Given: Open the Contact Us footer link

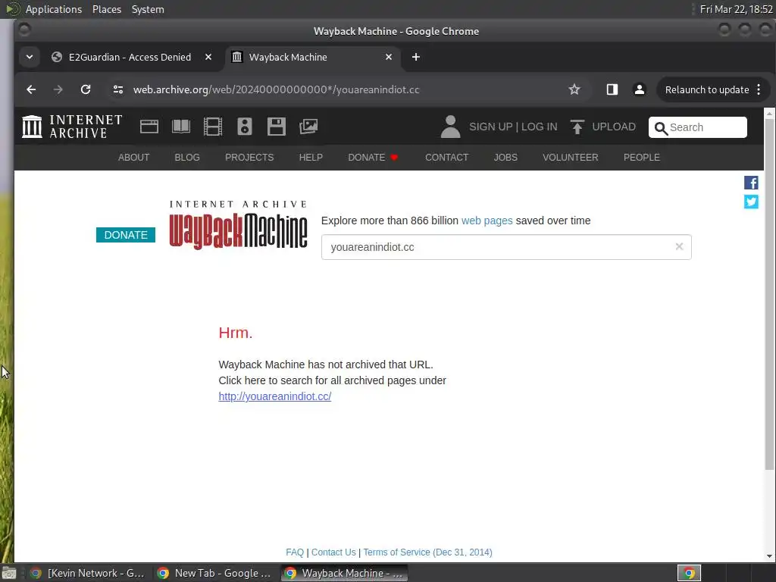Looking at the screenshot, I should (x=333, y=552).
